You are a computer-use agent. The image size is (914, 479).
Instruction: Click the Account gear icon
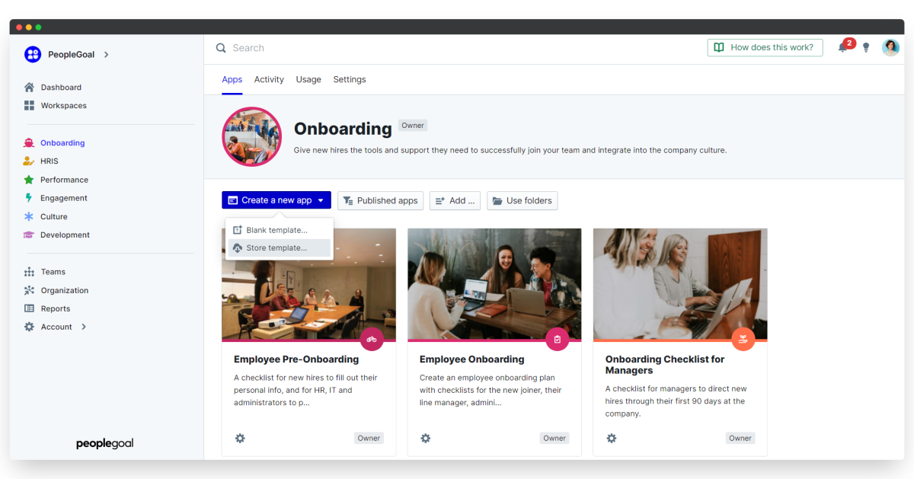pyautogui.click(x=29, y=327)
